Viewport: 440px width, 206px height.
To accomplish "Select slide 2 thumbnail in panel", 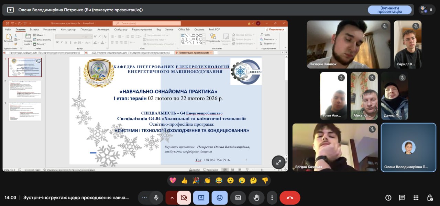I will tap(25, 89).
